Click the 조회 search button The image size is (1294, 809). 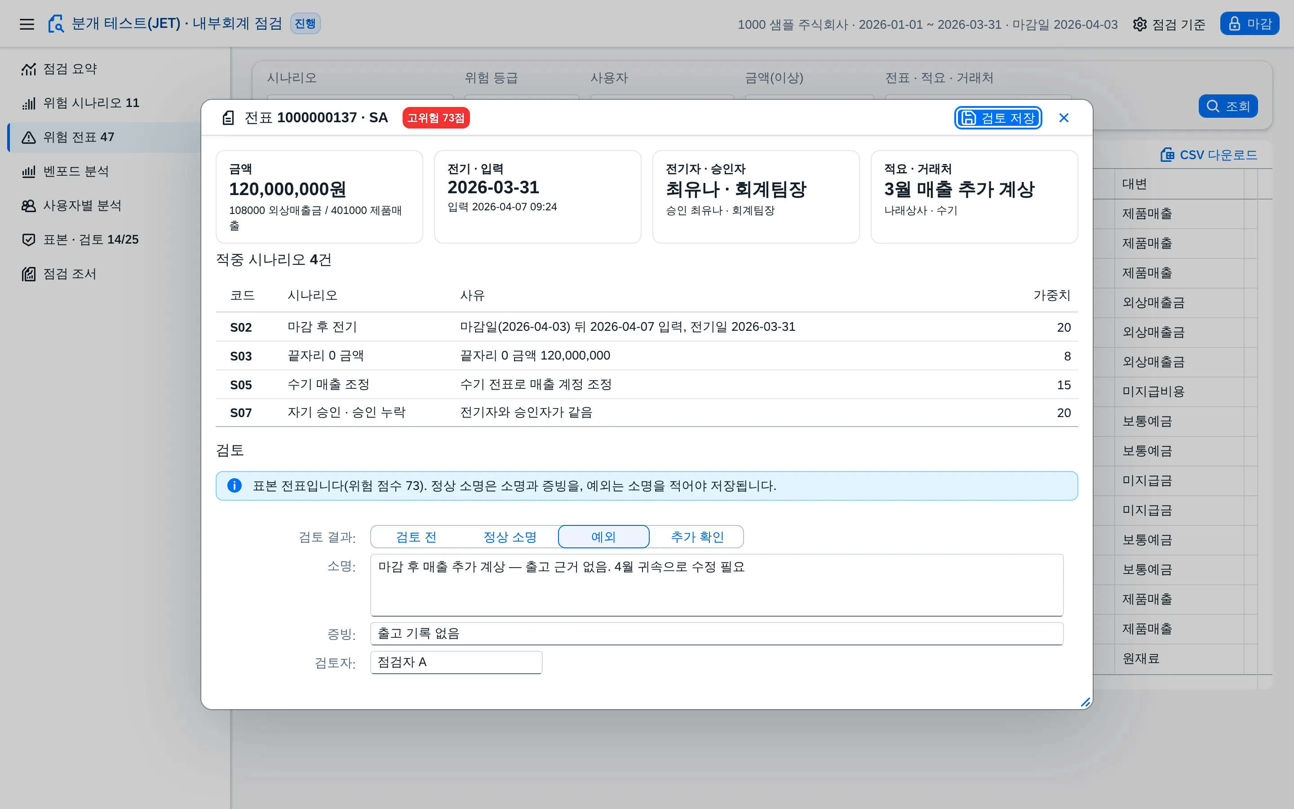pyautogui.click(x=1228, y=107)
